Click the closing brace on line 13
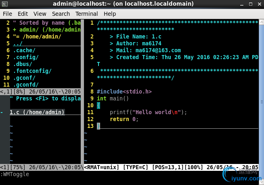The width and height of the screenshot is (264, 185). click(98, 126)
